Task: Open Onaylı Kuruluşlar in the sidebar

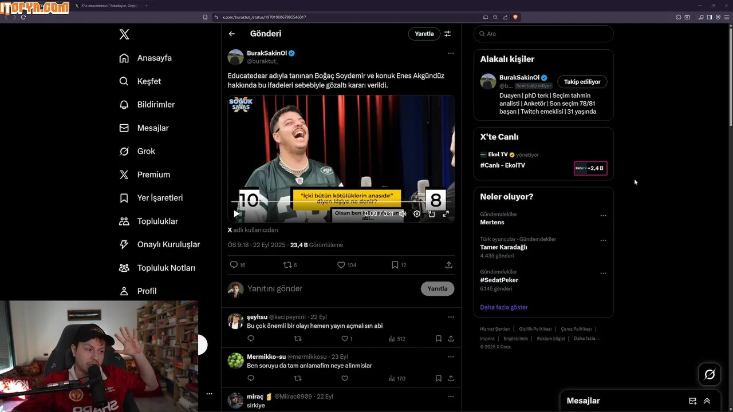Action: coord(160,244)
